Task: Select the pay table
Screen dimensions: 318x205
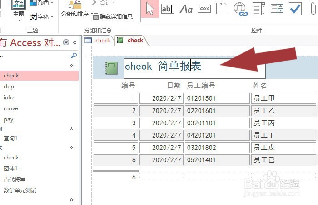Action: 39,119
